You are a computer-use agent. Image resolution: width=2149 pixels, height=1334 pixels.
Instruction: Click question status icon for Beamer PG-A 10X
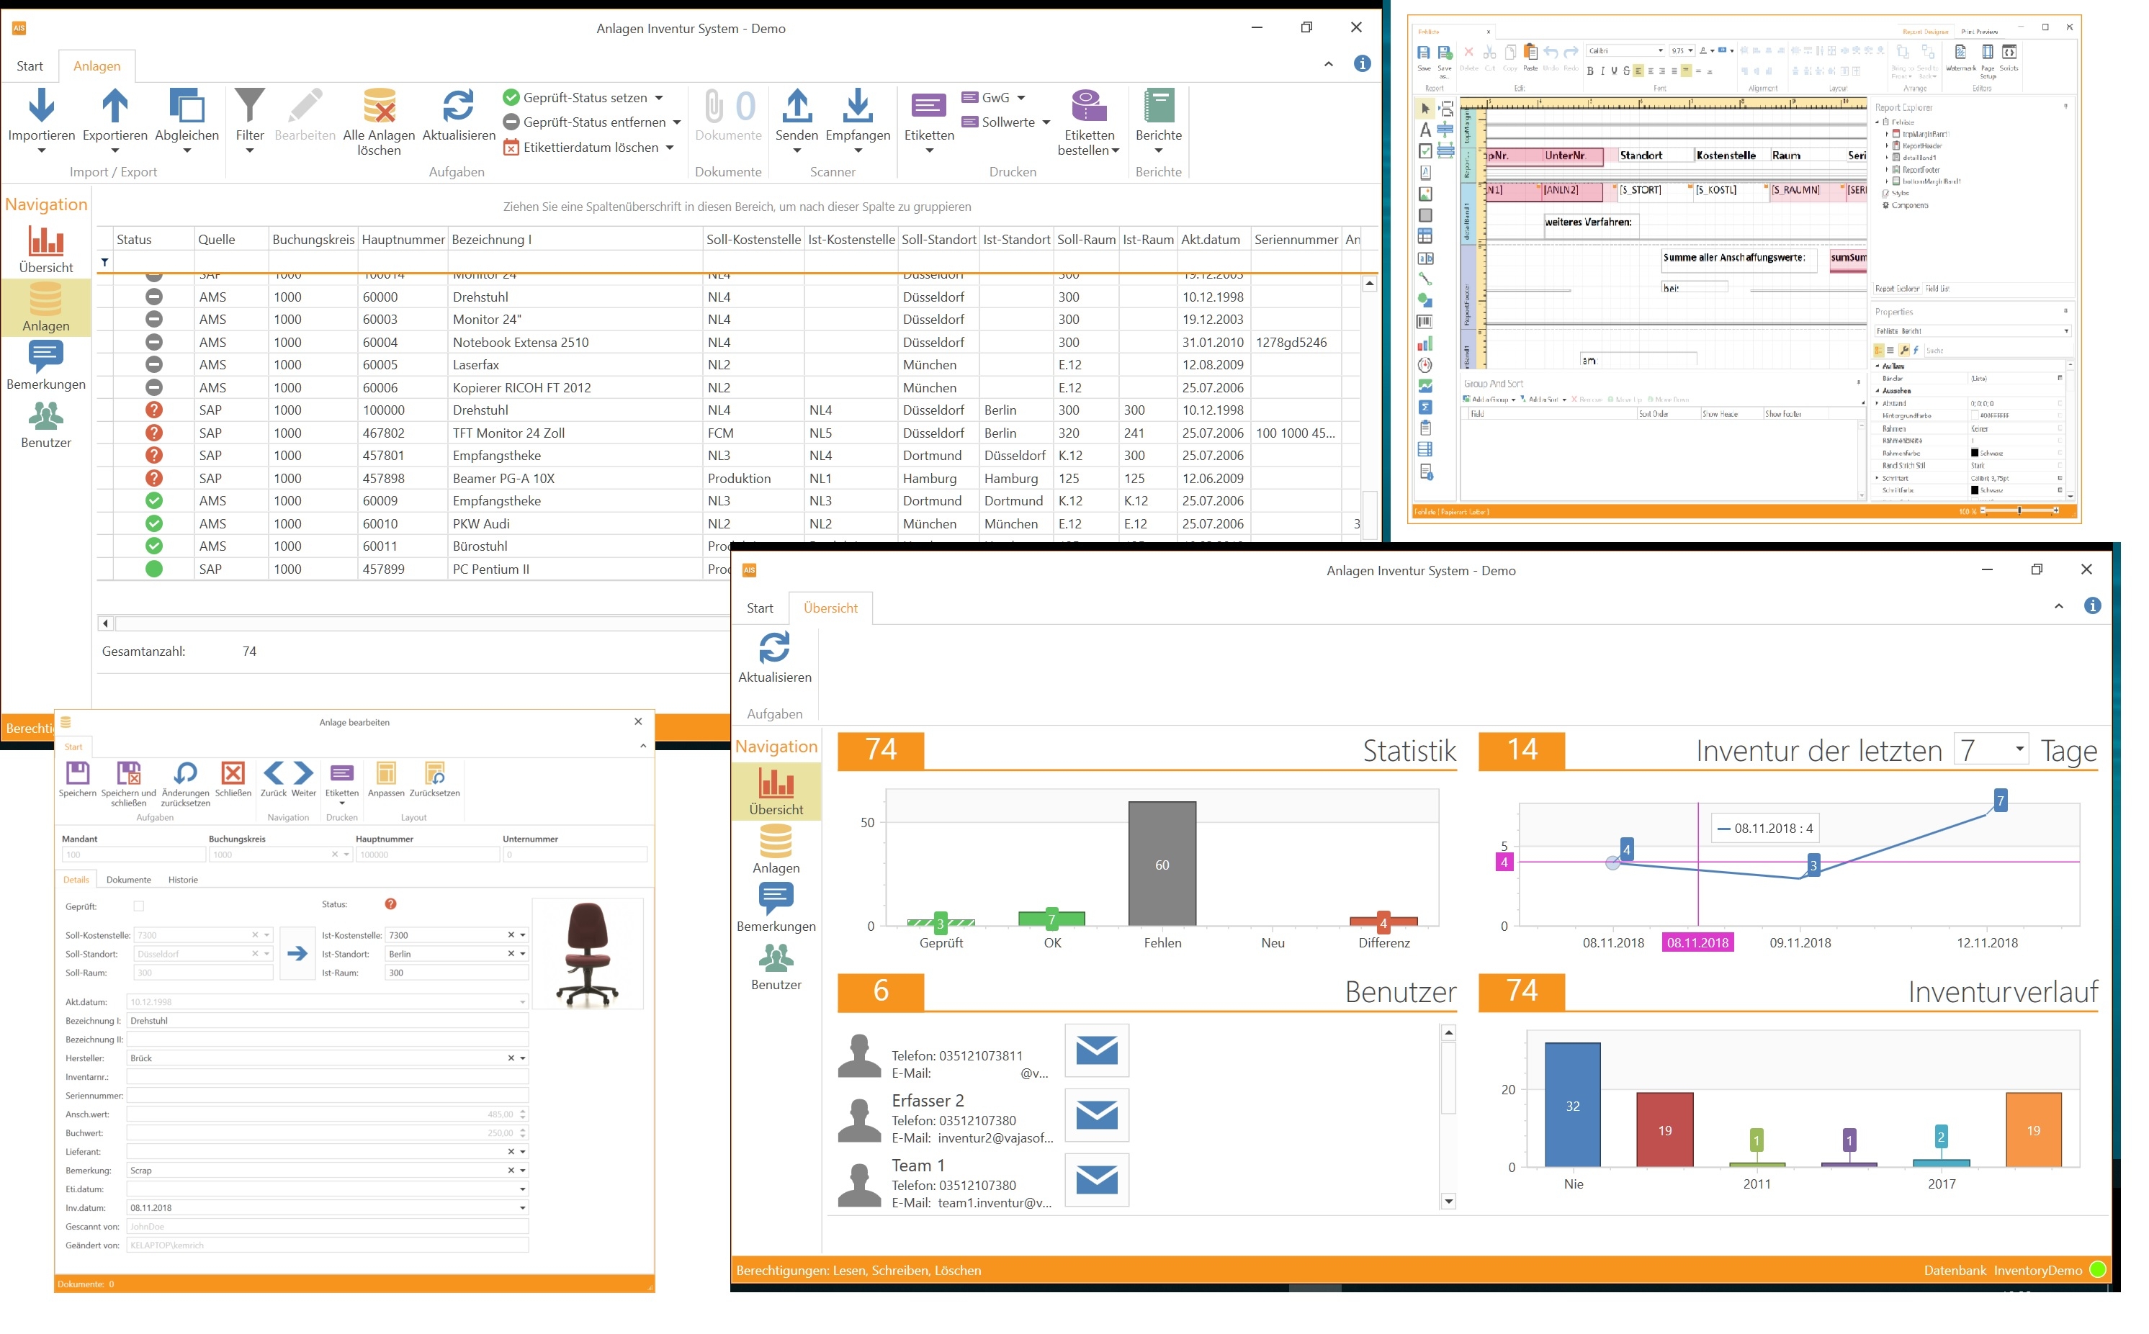[153, 478]
